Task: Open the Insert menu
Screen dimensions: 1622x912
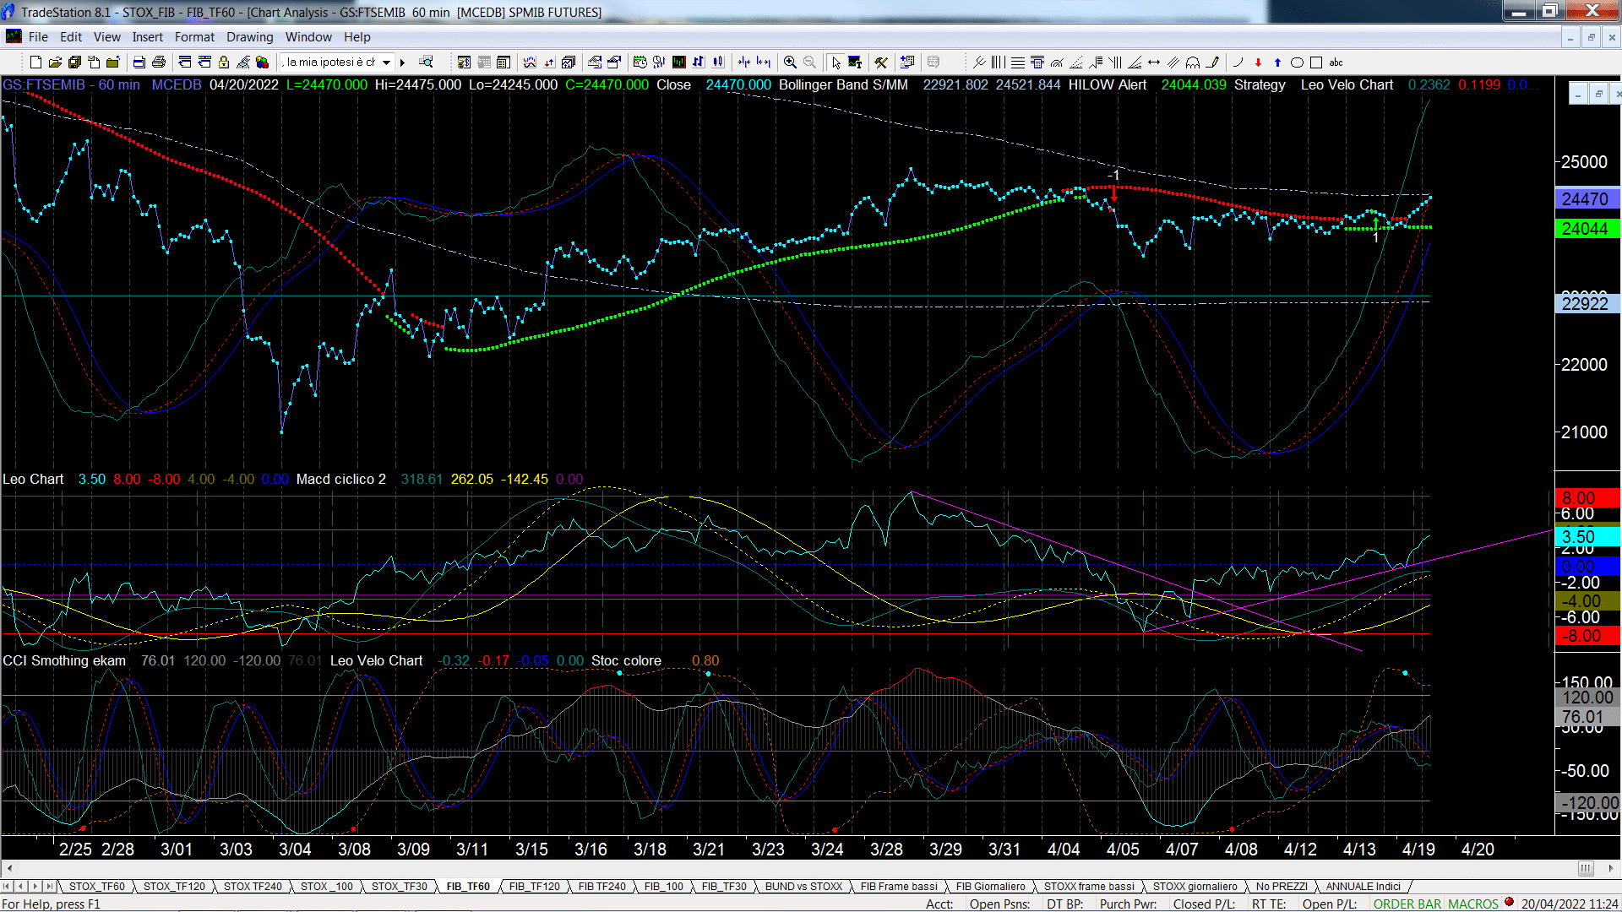Action: pos(147,37)
